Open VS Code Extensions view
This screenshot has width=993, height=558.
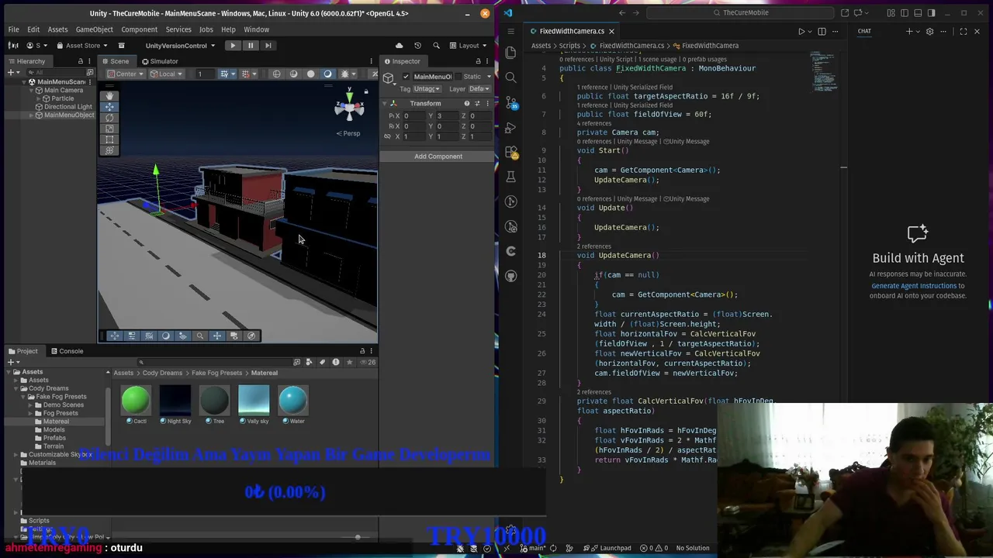tap(510, 152)
